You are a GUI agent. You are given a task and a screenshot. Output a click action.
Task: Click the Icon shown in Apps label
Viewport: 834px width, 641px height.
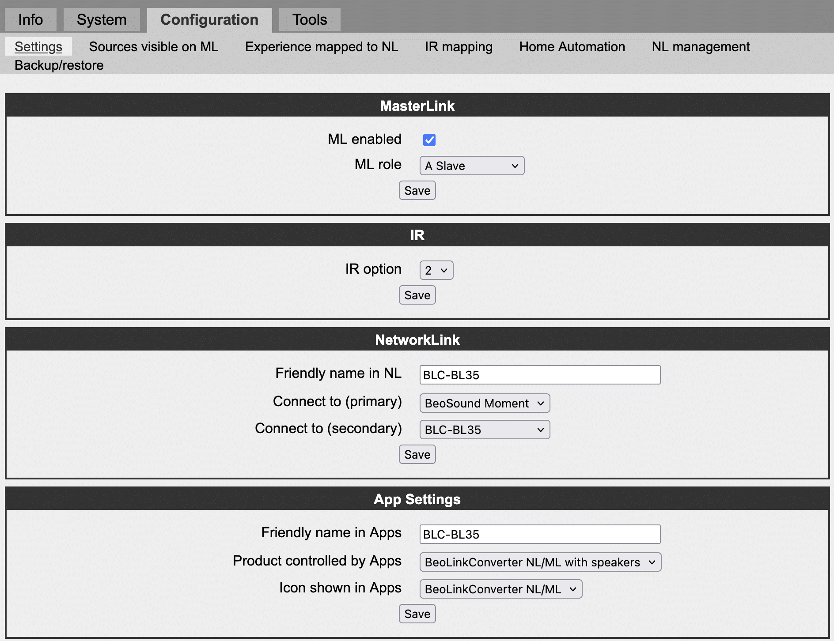340,588
